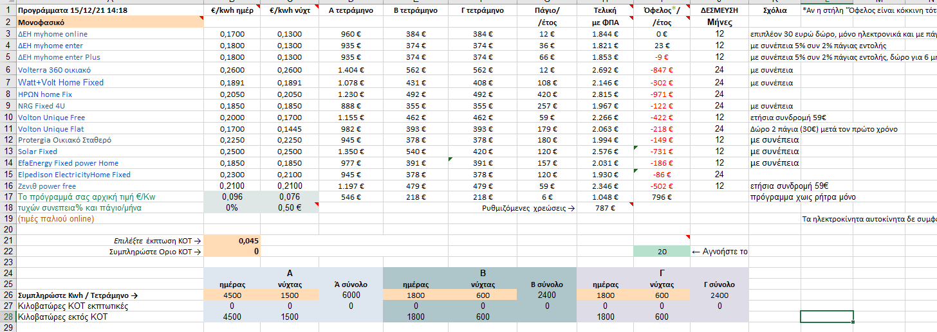The width and height of the screenshot is (937, 332).
Task: Select the ΔΕΣΜΕΥΣΗ column header cell
Action: pyautogui.click(x=719, y=11)
